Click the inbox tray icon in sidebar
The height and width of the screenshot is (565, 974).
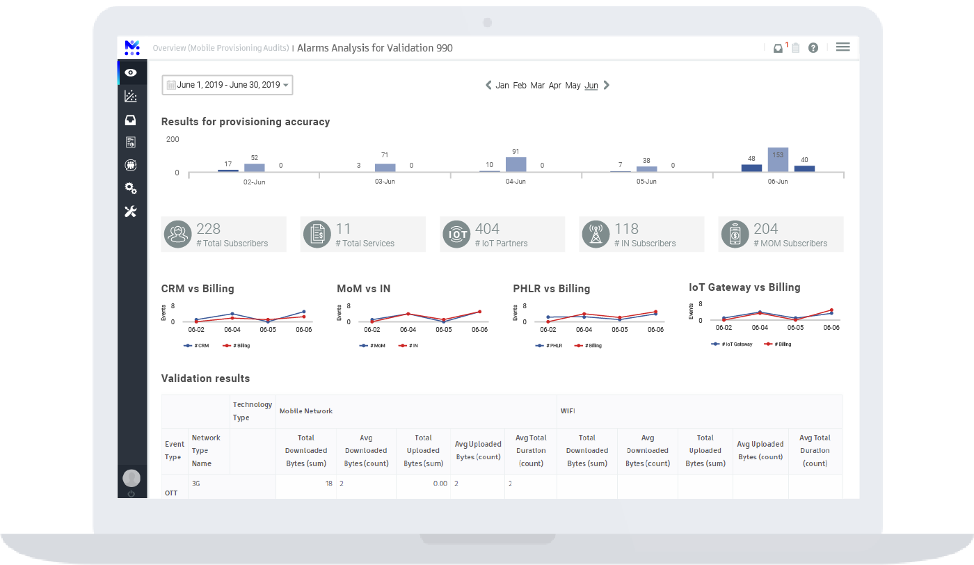(x=131, y=120)
